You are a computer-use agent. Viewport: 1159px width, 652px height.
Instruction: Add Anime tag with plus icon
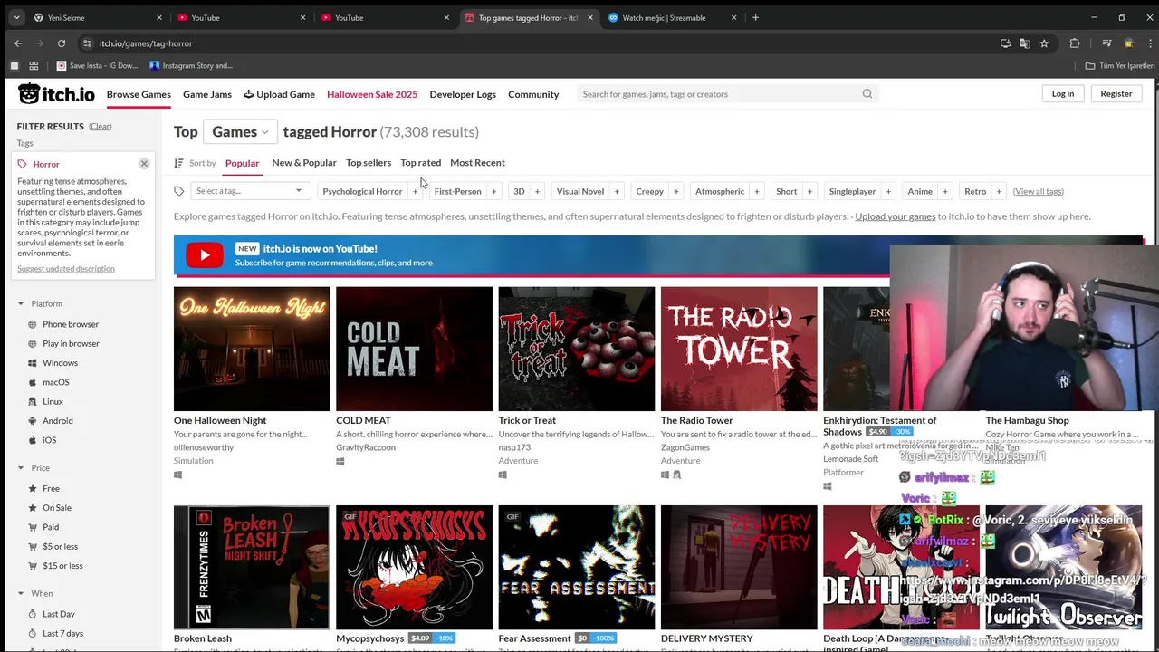click(945, 192)
